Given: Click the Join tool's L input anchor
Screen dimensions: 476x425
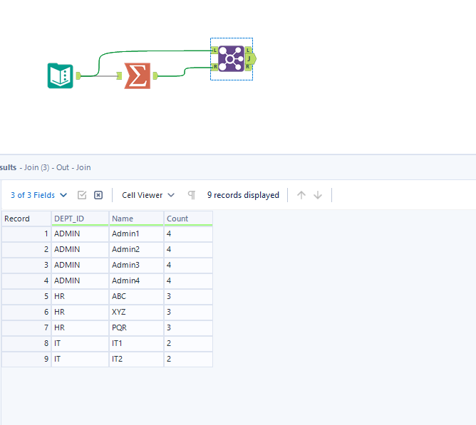Looking at the screenshot, I should [214, 51].
